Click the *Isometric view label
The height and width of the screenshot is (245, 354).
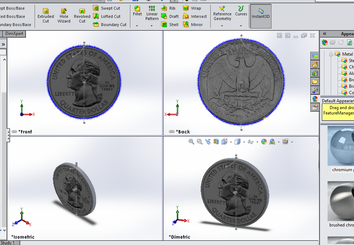[x=23, y=237]
